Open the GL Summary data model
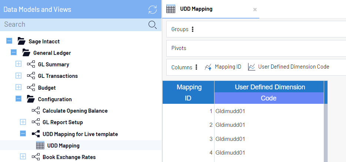 [x=53, y=65]
